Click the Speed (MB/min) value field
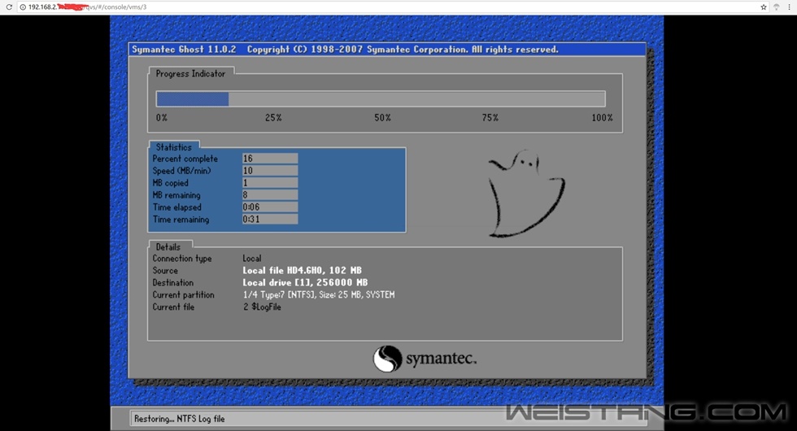 [270, 171]
